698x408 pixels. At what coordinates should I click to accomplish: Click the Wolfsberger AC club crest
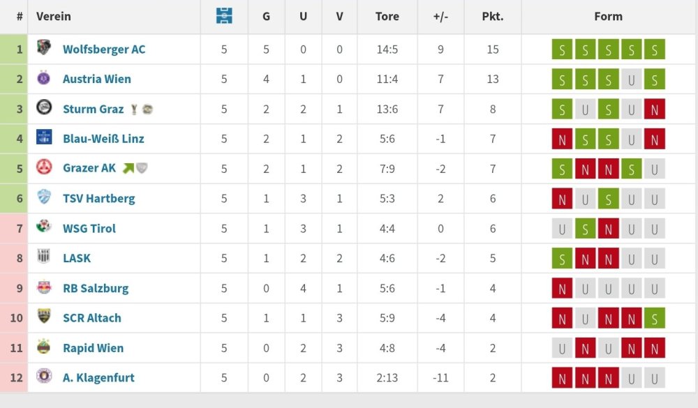point(44,48)
